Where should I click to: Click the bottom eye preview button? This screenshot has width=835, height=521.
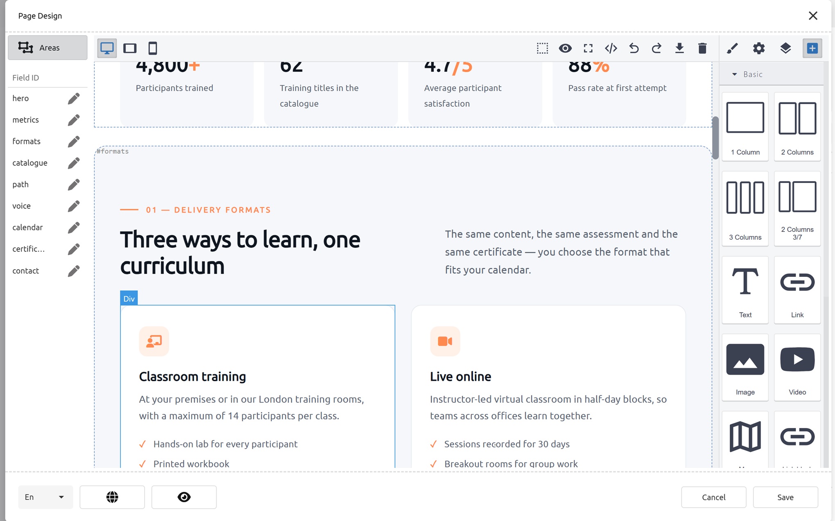tap(184, 497)
